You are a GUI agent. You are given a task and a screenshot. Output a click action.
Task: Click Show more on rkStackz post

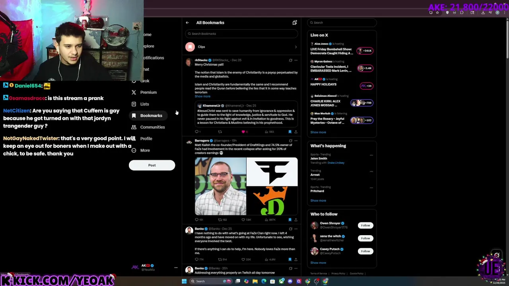point(202,97)
